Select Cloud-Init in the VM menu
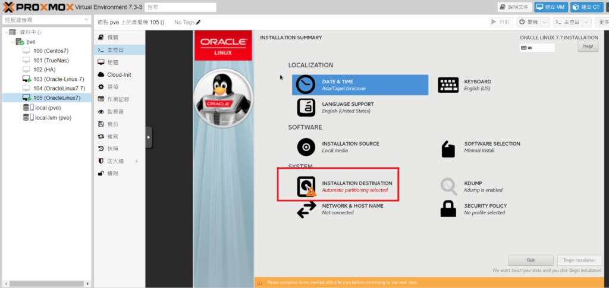Image resolution: width=609 pixels, height=288 pixels. (x=118, y=74)
